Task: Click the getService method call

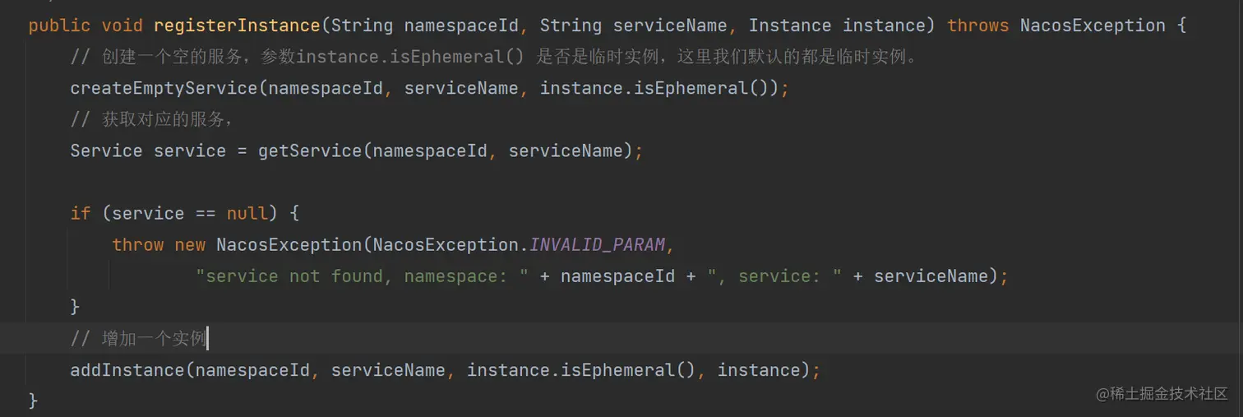Action: [310, 151]
